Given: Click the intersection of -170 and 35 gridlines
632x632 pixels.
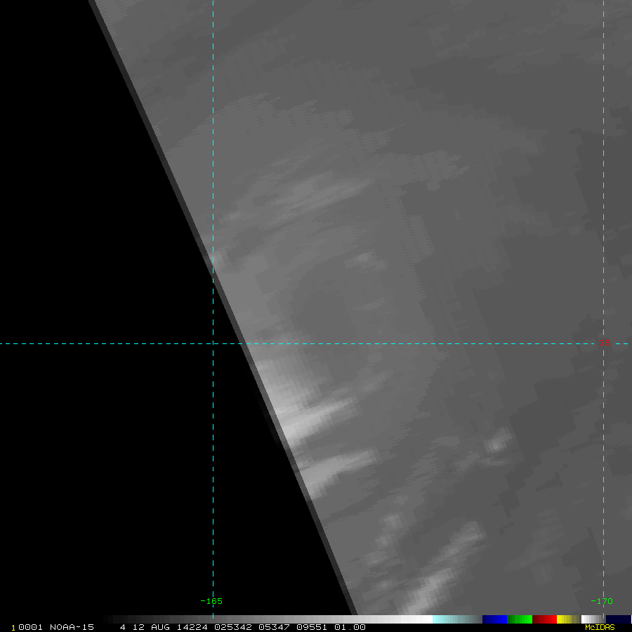Looking at the screenshot, I should coord(603,343).
